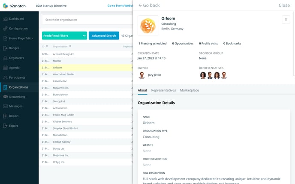
Task: Click the Import sidebar icon
Action: tap(5, 116)
